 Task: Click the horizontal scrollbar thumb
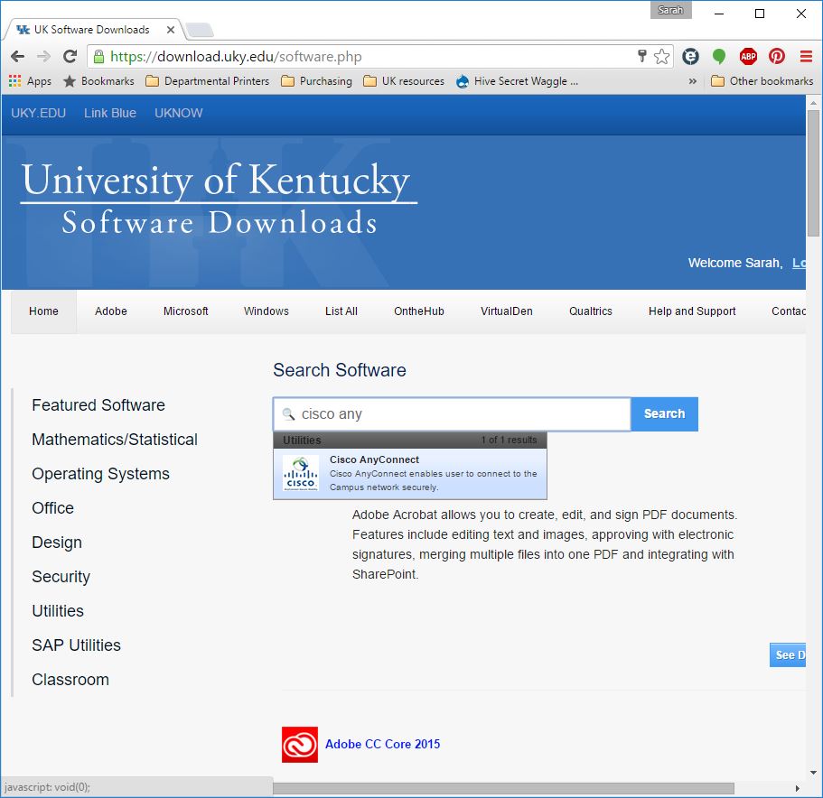pos(503,789)
